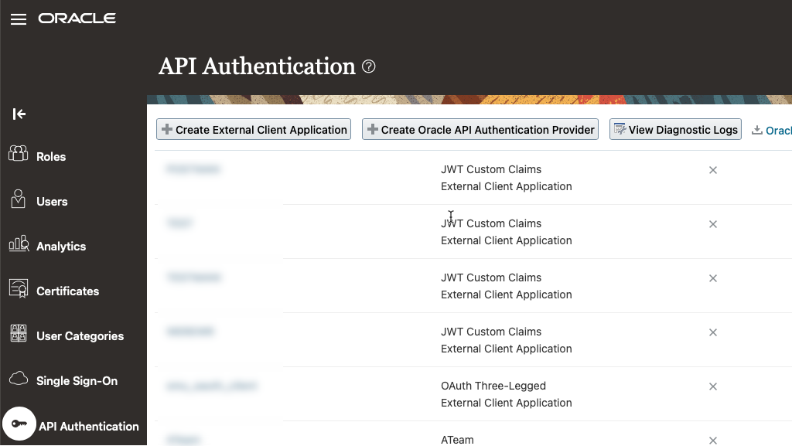Open Certificates via its sidebar icon
Image resolution: width=792 pixels, height=446 pixels.
(17, 291)
